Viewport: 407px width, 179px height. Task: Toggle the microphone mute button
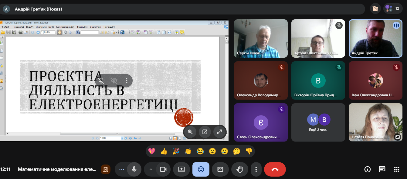click(x=134, y=169)
